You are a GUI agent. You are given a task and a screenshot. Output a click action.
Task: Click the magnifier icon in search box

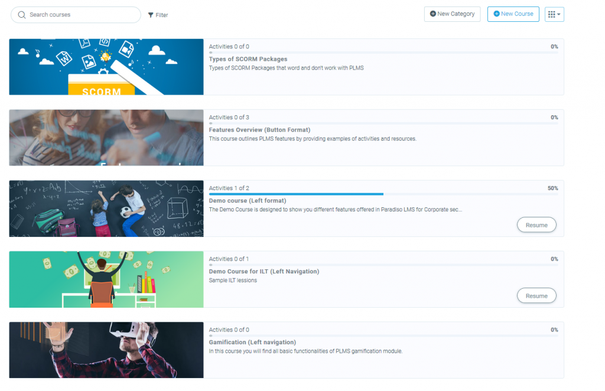(x=22, y=15)
